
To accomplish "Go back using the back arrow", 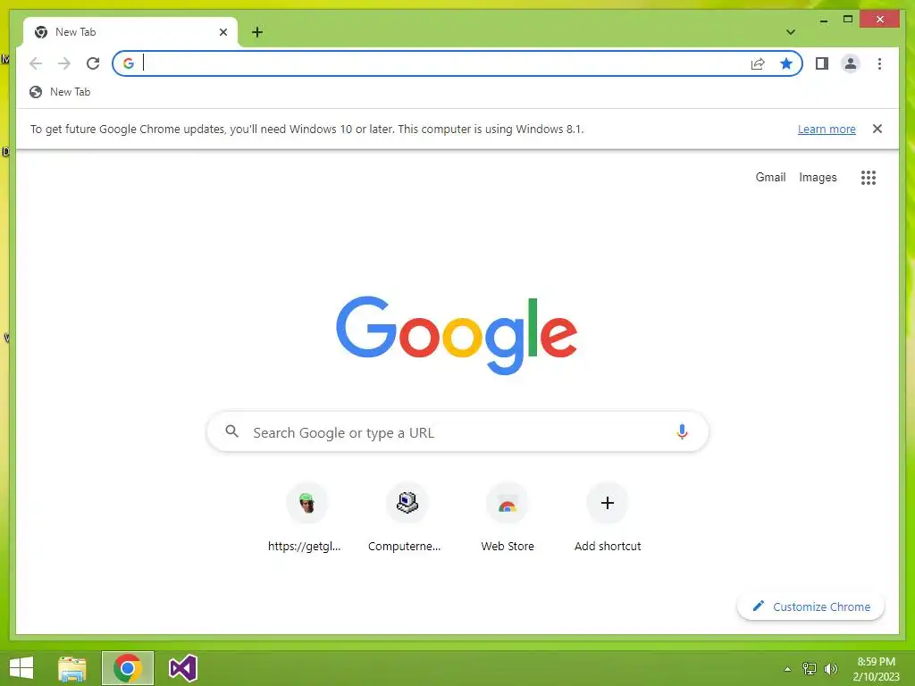I will [x=36, y=63].
